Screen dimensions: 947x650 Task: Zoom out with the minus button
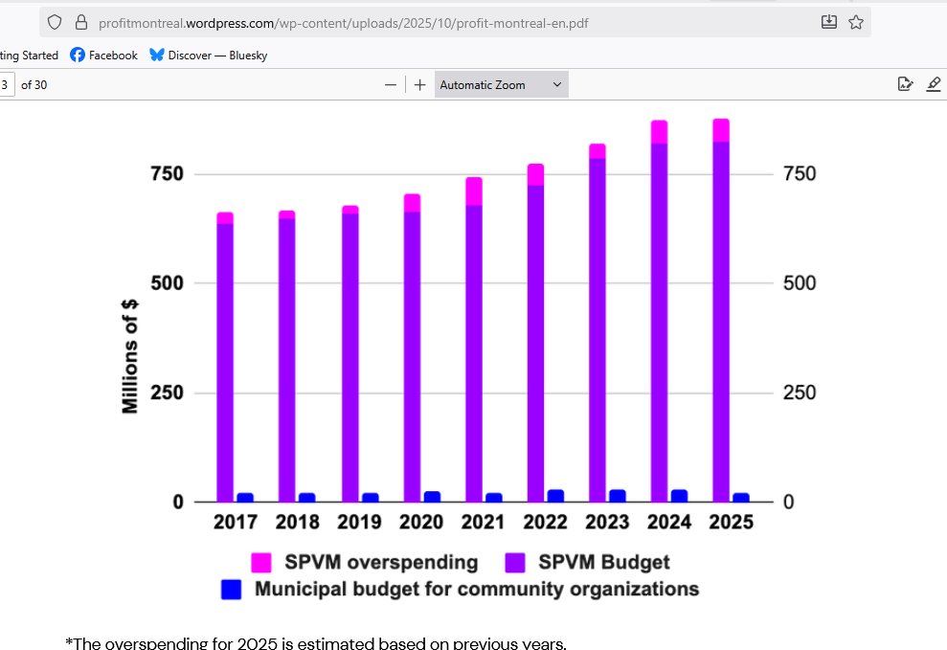391,84
